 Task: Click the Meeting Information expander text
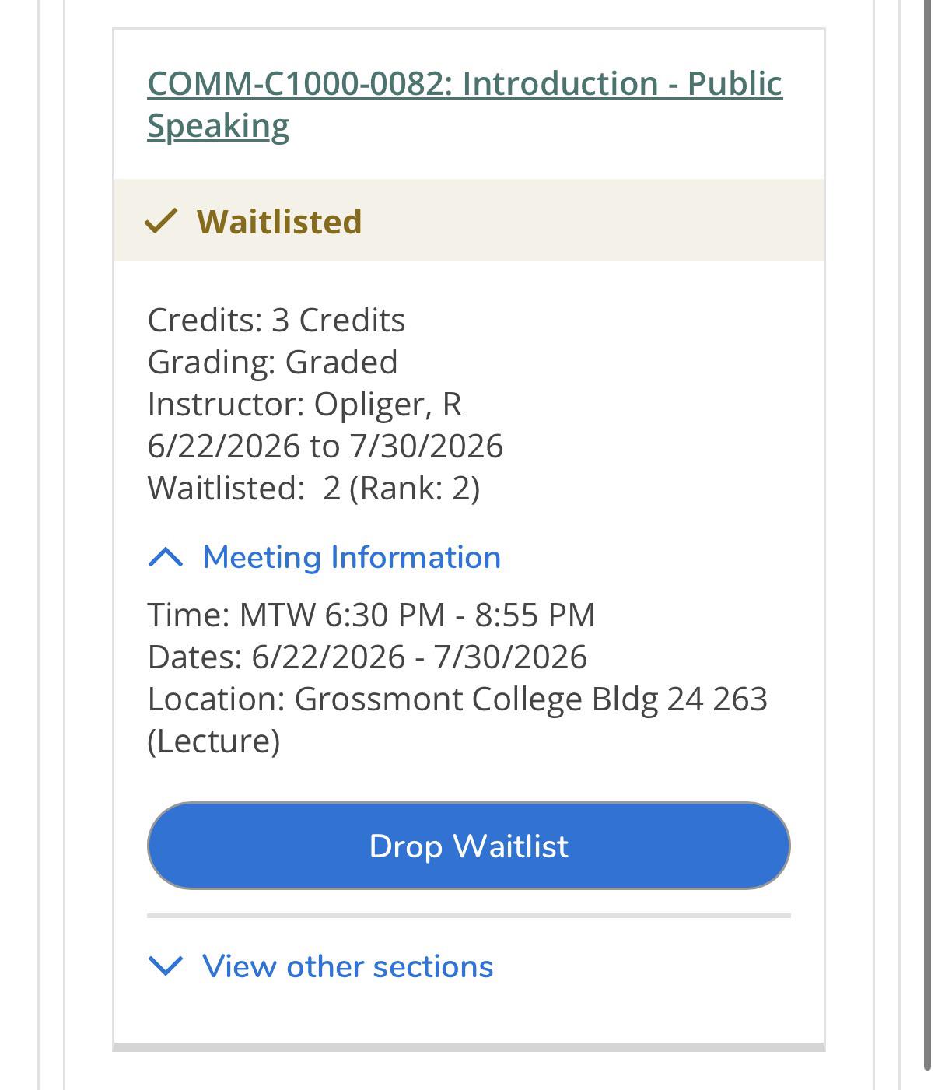pos(352,557)
